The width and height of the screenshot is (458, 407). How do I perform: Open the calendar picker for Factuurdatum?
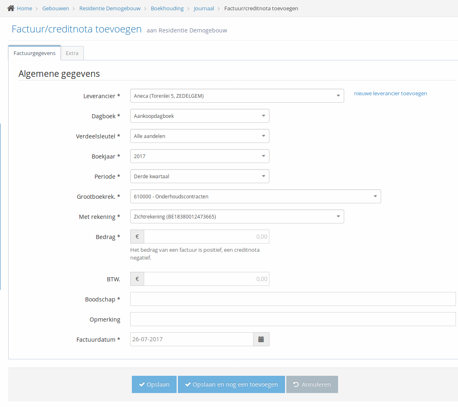click(x=261, y=339)
